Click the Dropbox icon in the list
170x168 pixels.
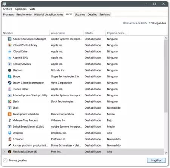[9, 133]
